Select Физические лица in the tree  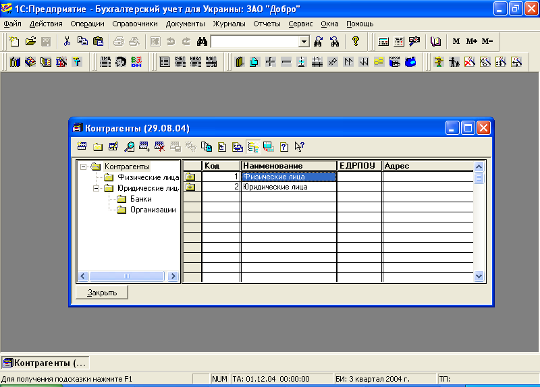[x=148, y=177]
